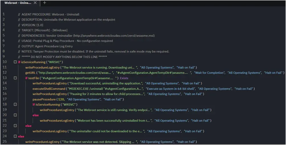This screenshot has height=145, width=286.
Task: Click line number 25 in the gutter
Action: point(5,142)
